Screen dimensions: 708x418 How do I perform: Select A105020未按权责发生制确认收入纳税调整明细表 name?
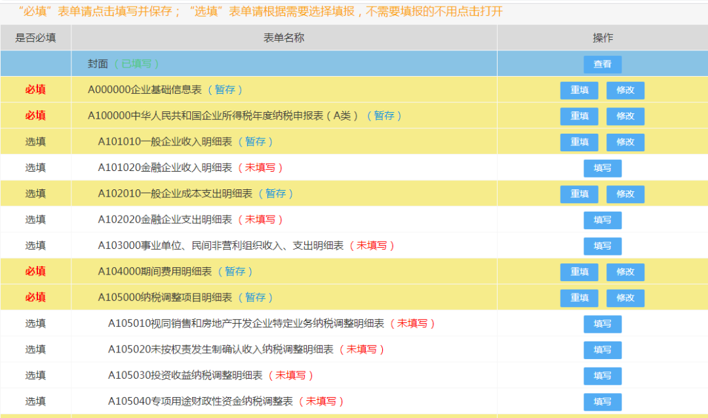pos(221,349)
